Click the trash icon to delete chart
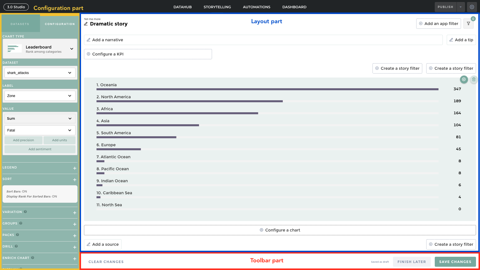This screenshot has width=480, height=270. pos(474,79)
